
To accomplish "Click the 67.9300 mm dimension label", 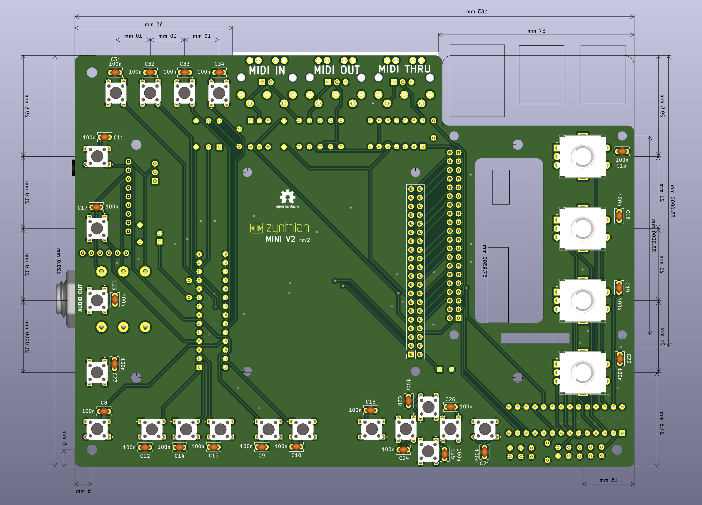I will point(485,261).
